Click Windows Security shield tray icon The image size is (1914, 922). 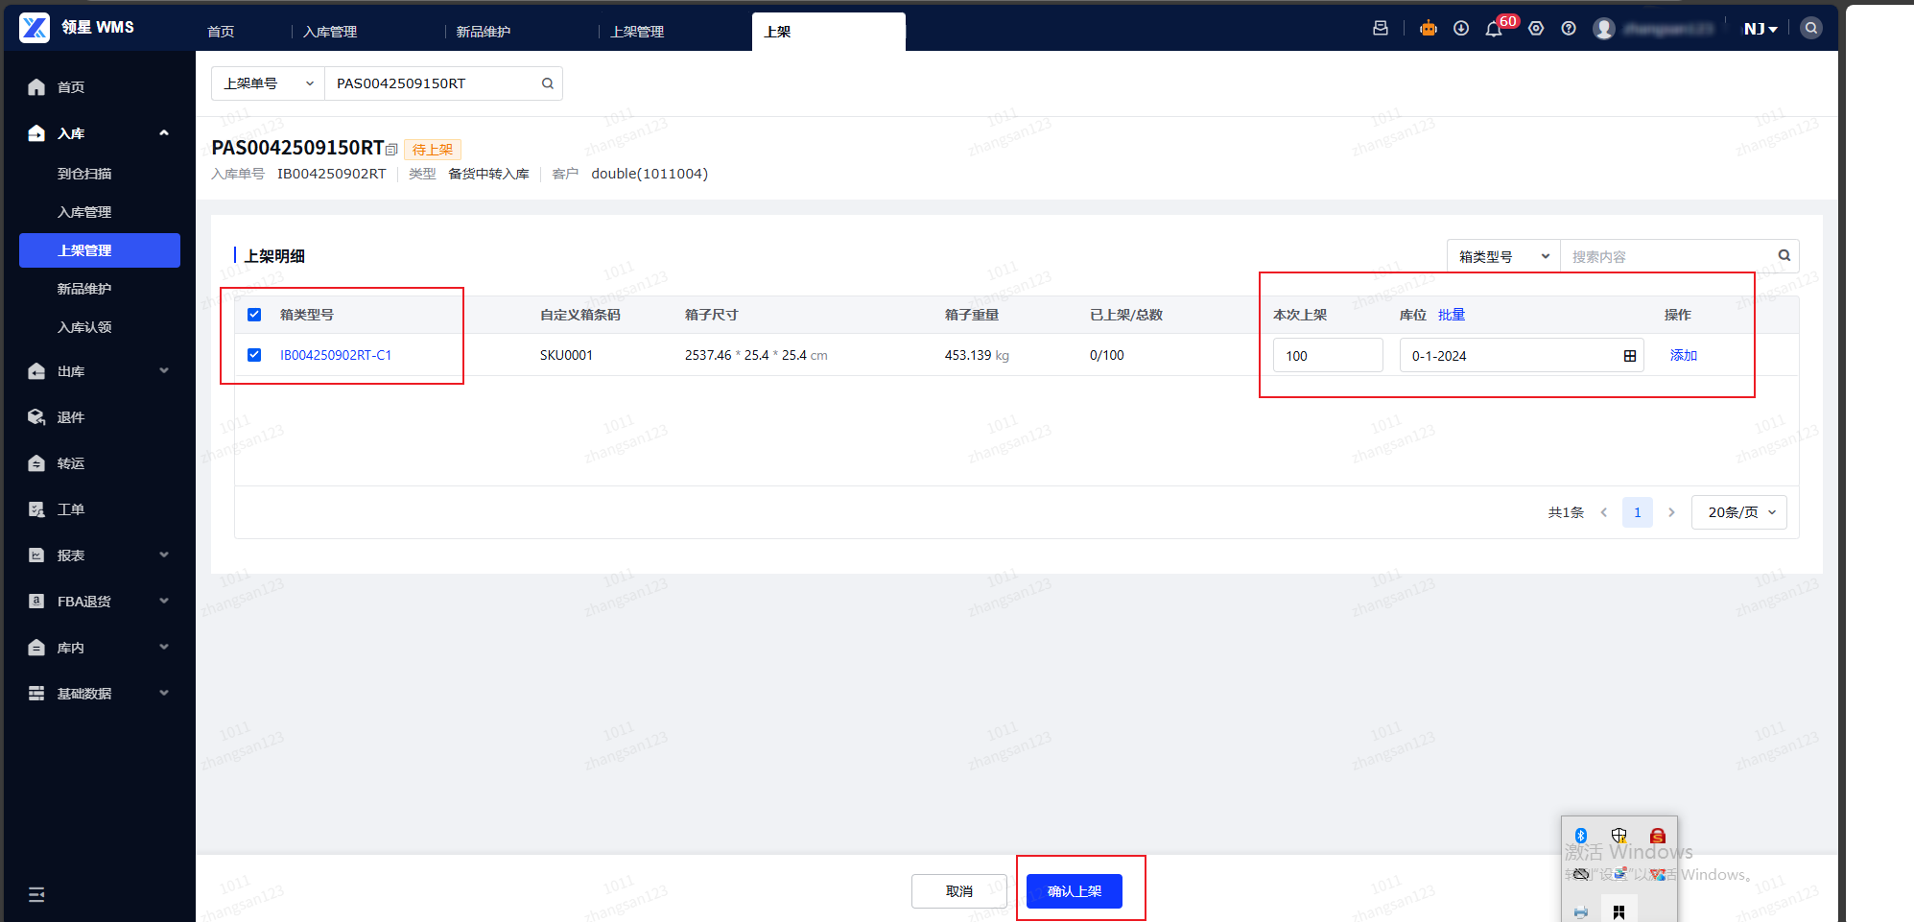pyautogui.click(x=1619, y=836)
